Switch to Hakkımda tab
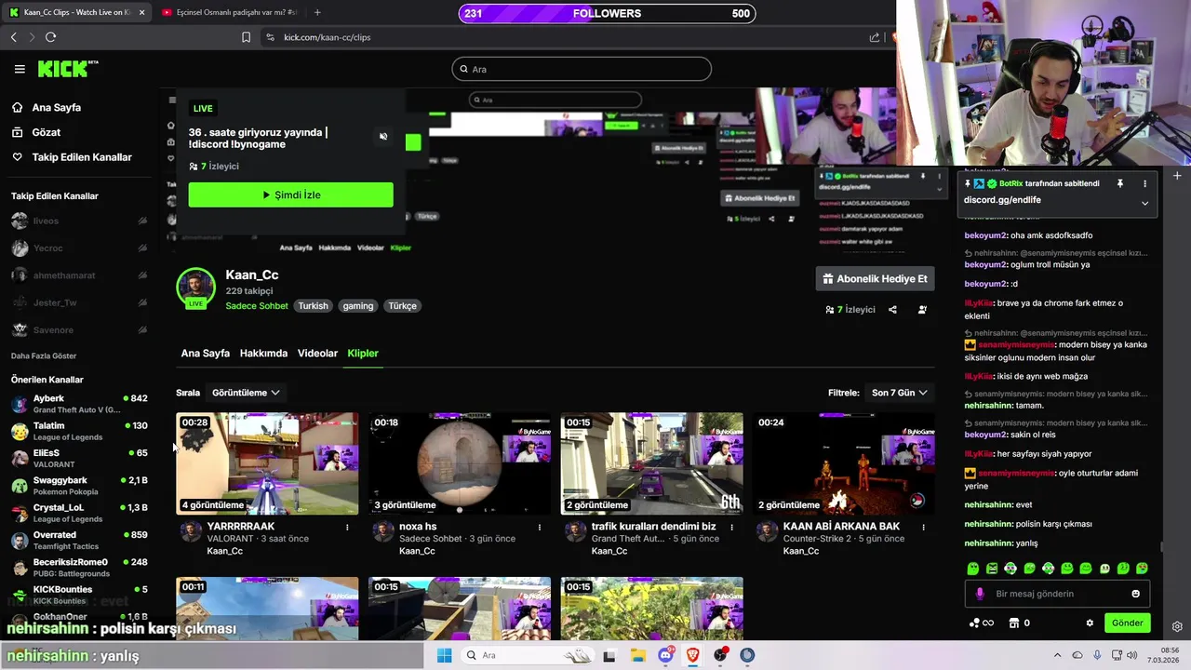The width and height of the screenshot is (1191, 670). point(263,354)
